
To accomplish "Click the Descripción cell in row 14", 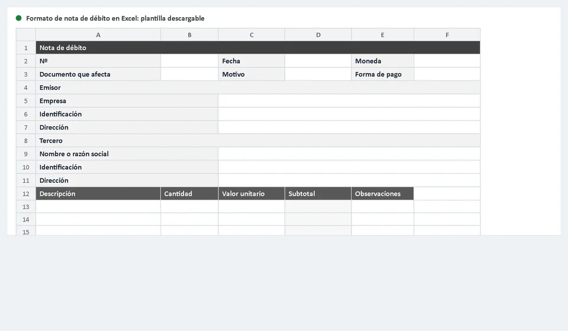I will tap(98, 219).
